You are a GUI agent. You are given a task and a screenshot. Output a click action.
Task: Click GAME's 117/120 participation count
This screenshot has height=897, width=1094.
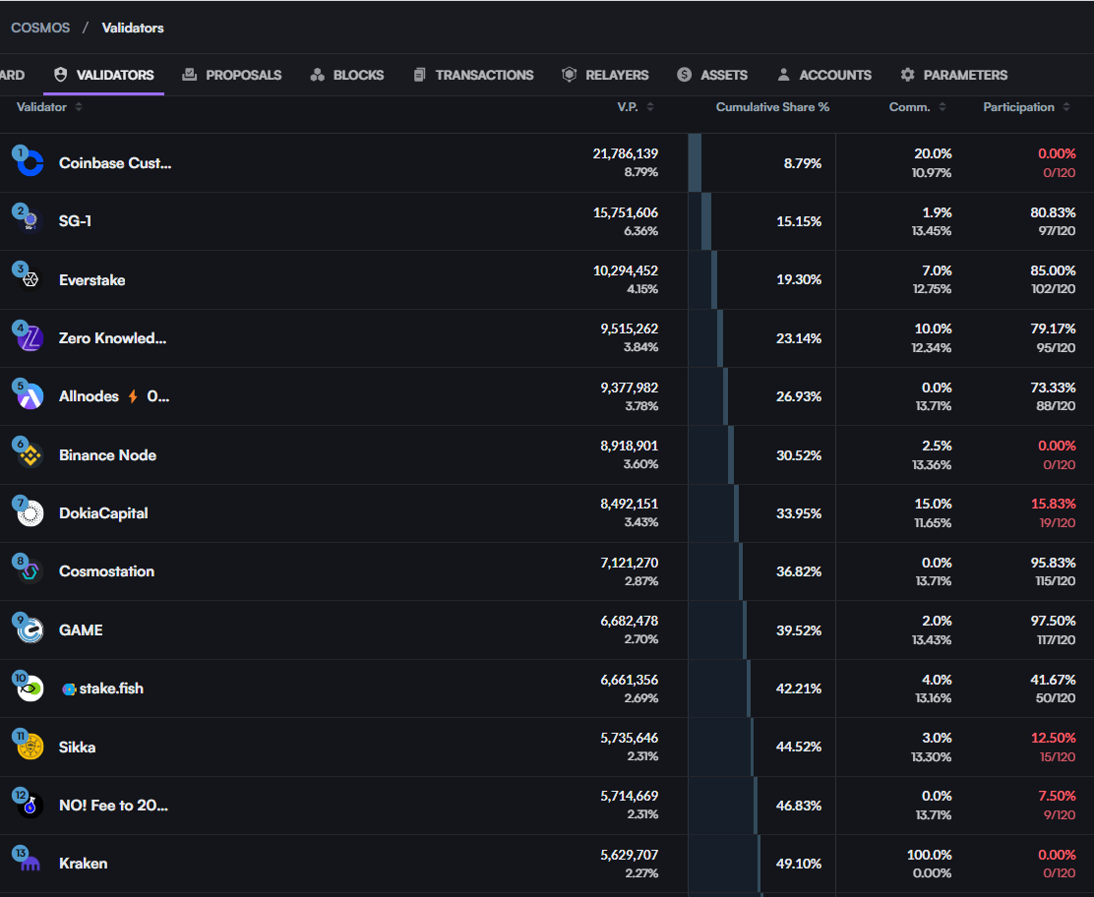pos(1056,639)
